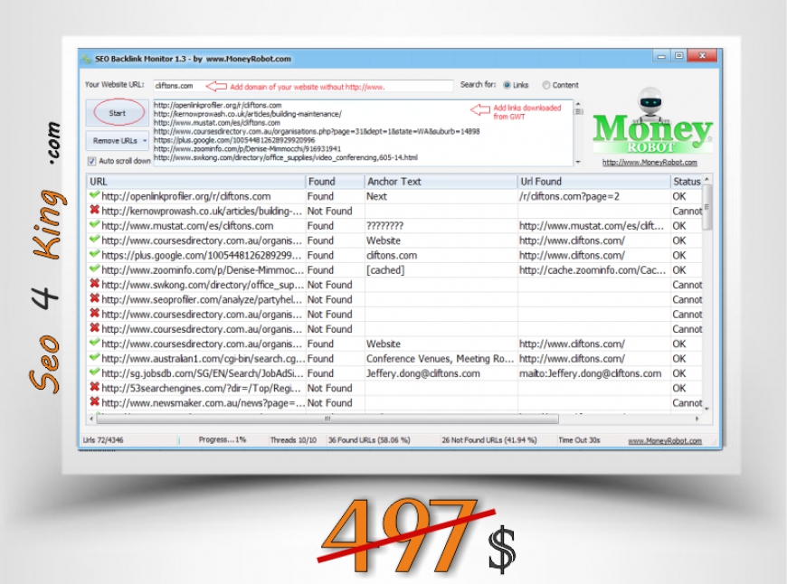
Task: Click the kernowprowash.co.uk line in the links list
Action: (x=248, y=114)
